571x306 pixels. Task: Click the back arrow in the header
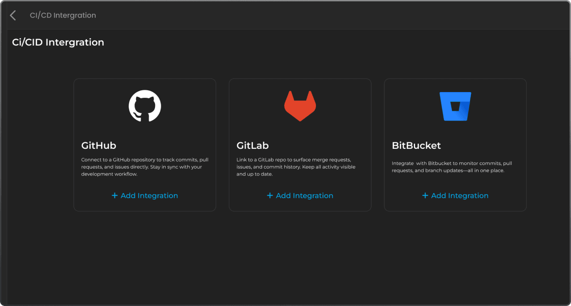(12, 15)
